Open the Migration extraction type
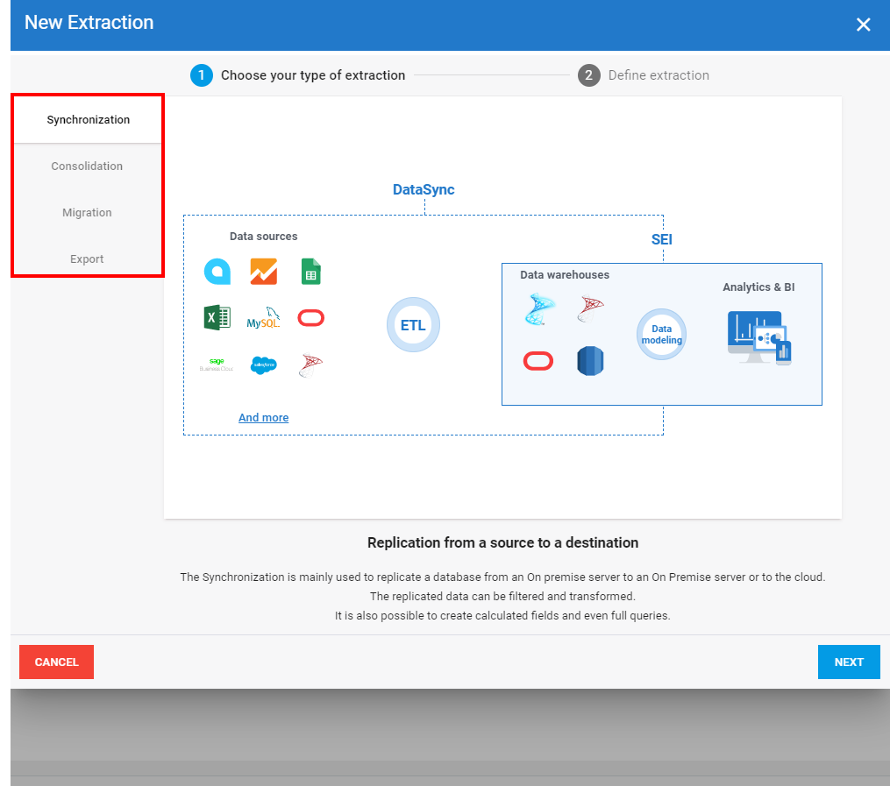This screenshot has height=786, width=890. 87,213
